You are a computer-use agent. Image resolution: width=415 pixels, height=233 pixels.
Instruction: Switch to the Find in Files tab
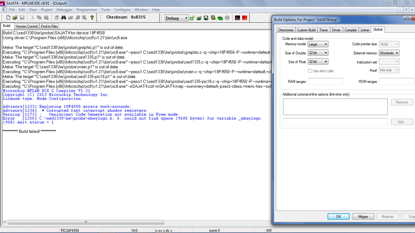(x=49, y=26)
